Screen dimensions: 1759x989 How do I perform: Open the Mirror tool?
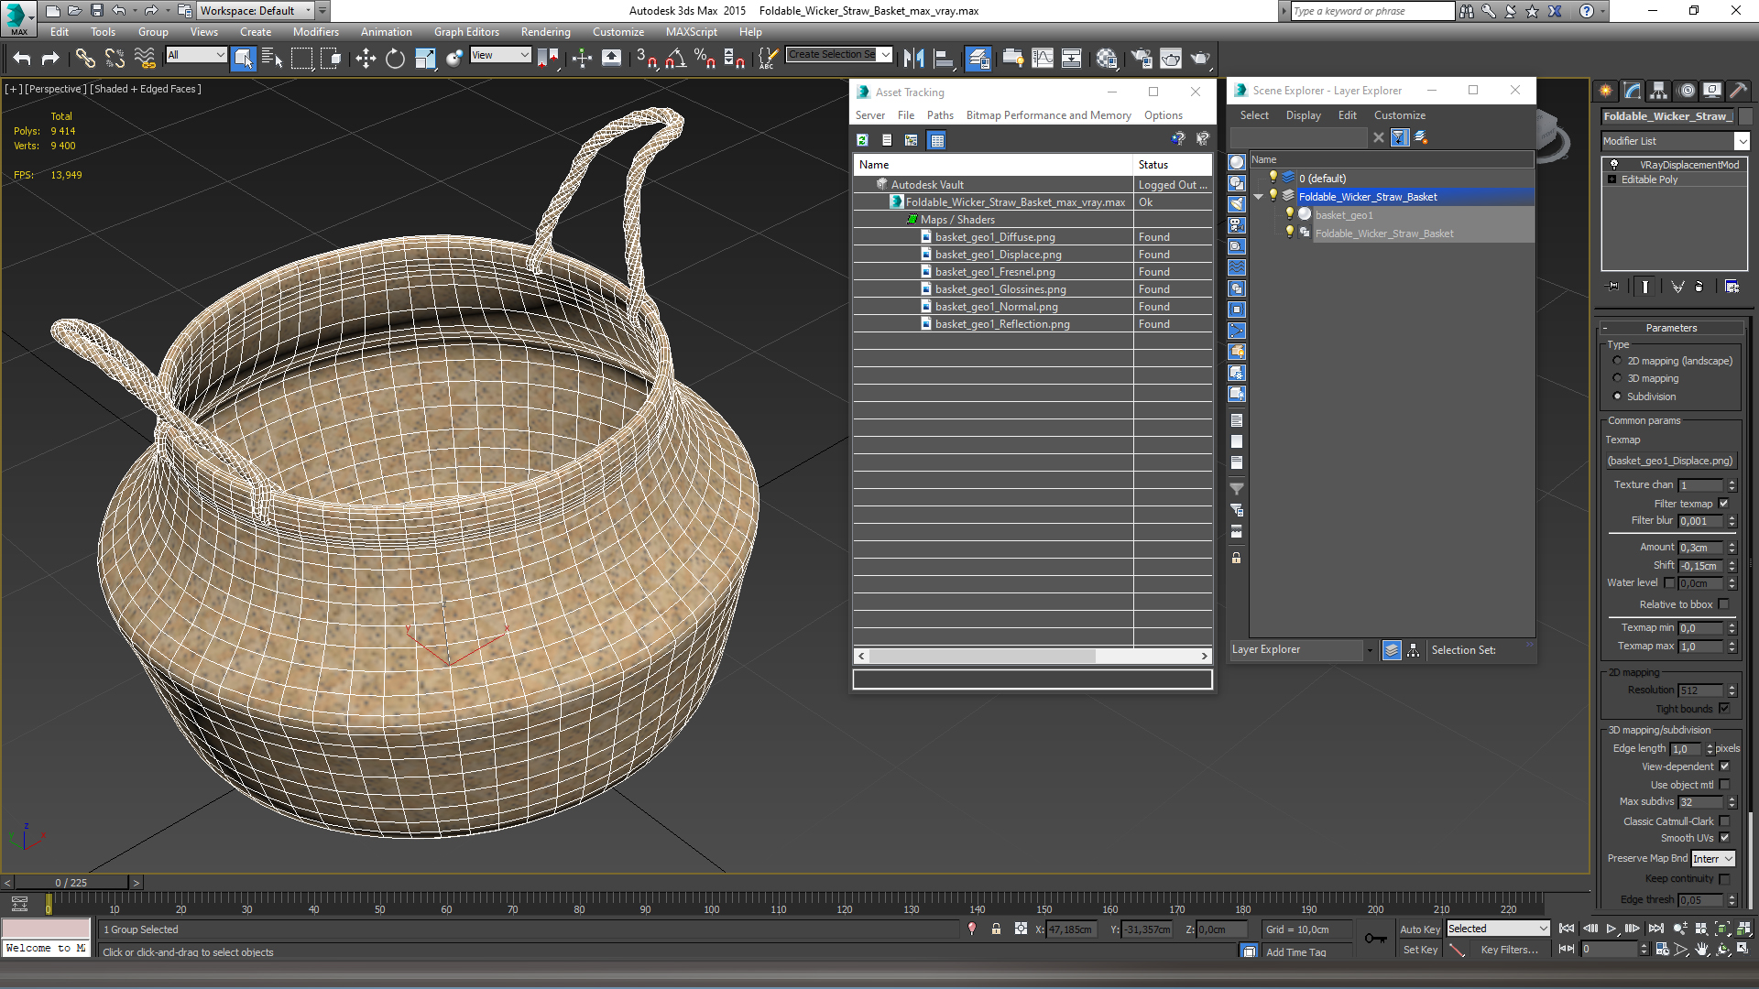pyautogui.click(x=913, y=59)
